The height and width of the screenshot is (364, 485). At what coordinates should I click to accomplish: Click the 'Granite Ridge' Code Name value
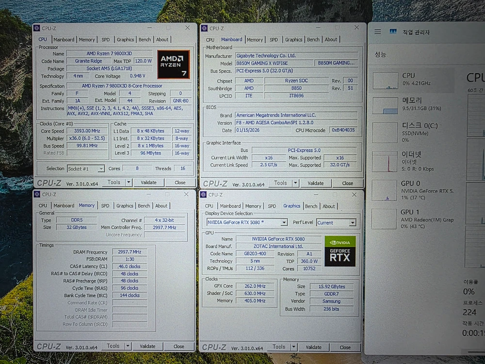pos(88,61)
